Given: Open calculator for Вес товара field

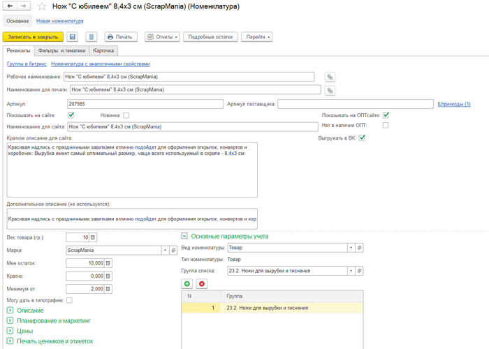Looking at the screenshot, I should (x=94, y=237).
